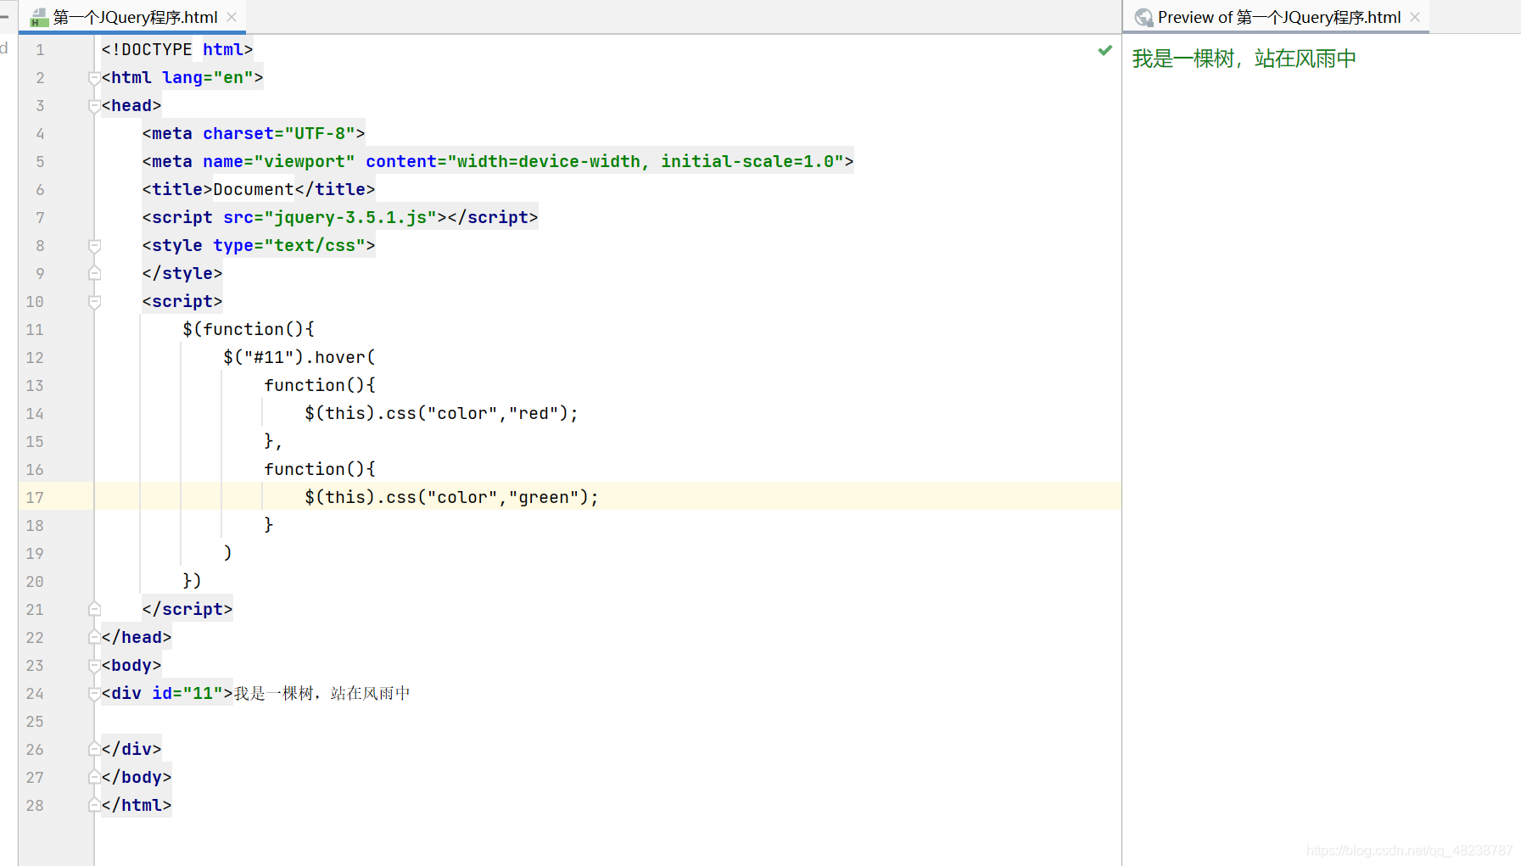Click the closing </script> tag on line 21

187,610
